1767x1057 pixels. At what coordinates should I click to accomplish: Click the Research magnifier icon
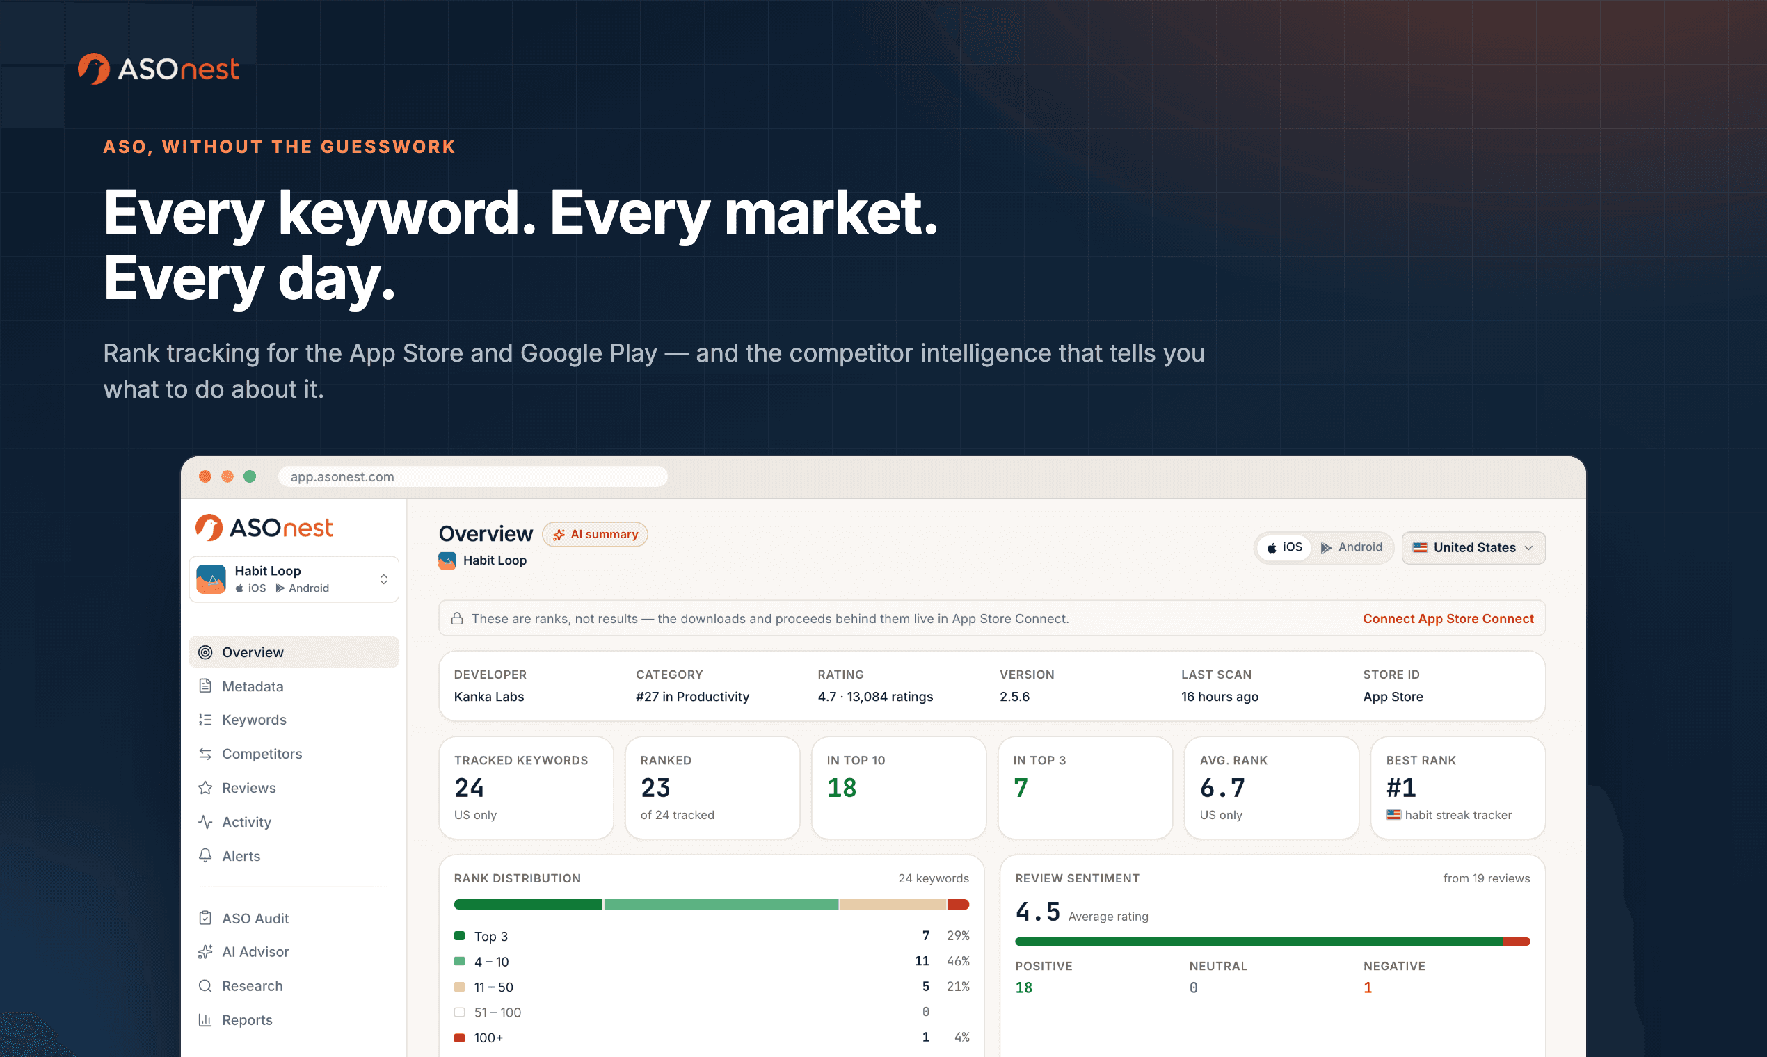[x=205, y=986]
